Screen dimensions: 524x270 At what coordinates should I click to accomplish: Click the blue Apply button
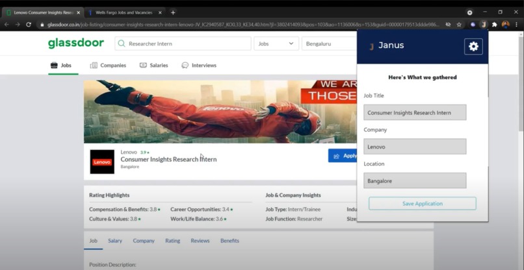pos(343,156)
